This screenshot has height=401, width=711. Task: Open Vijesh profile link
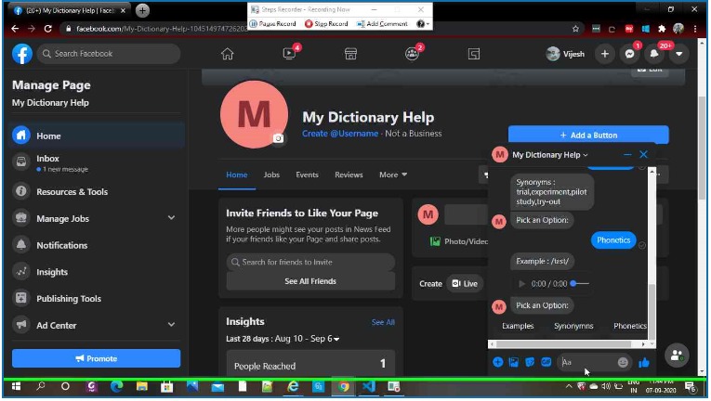pyautogui.click(x=566, y=54)
